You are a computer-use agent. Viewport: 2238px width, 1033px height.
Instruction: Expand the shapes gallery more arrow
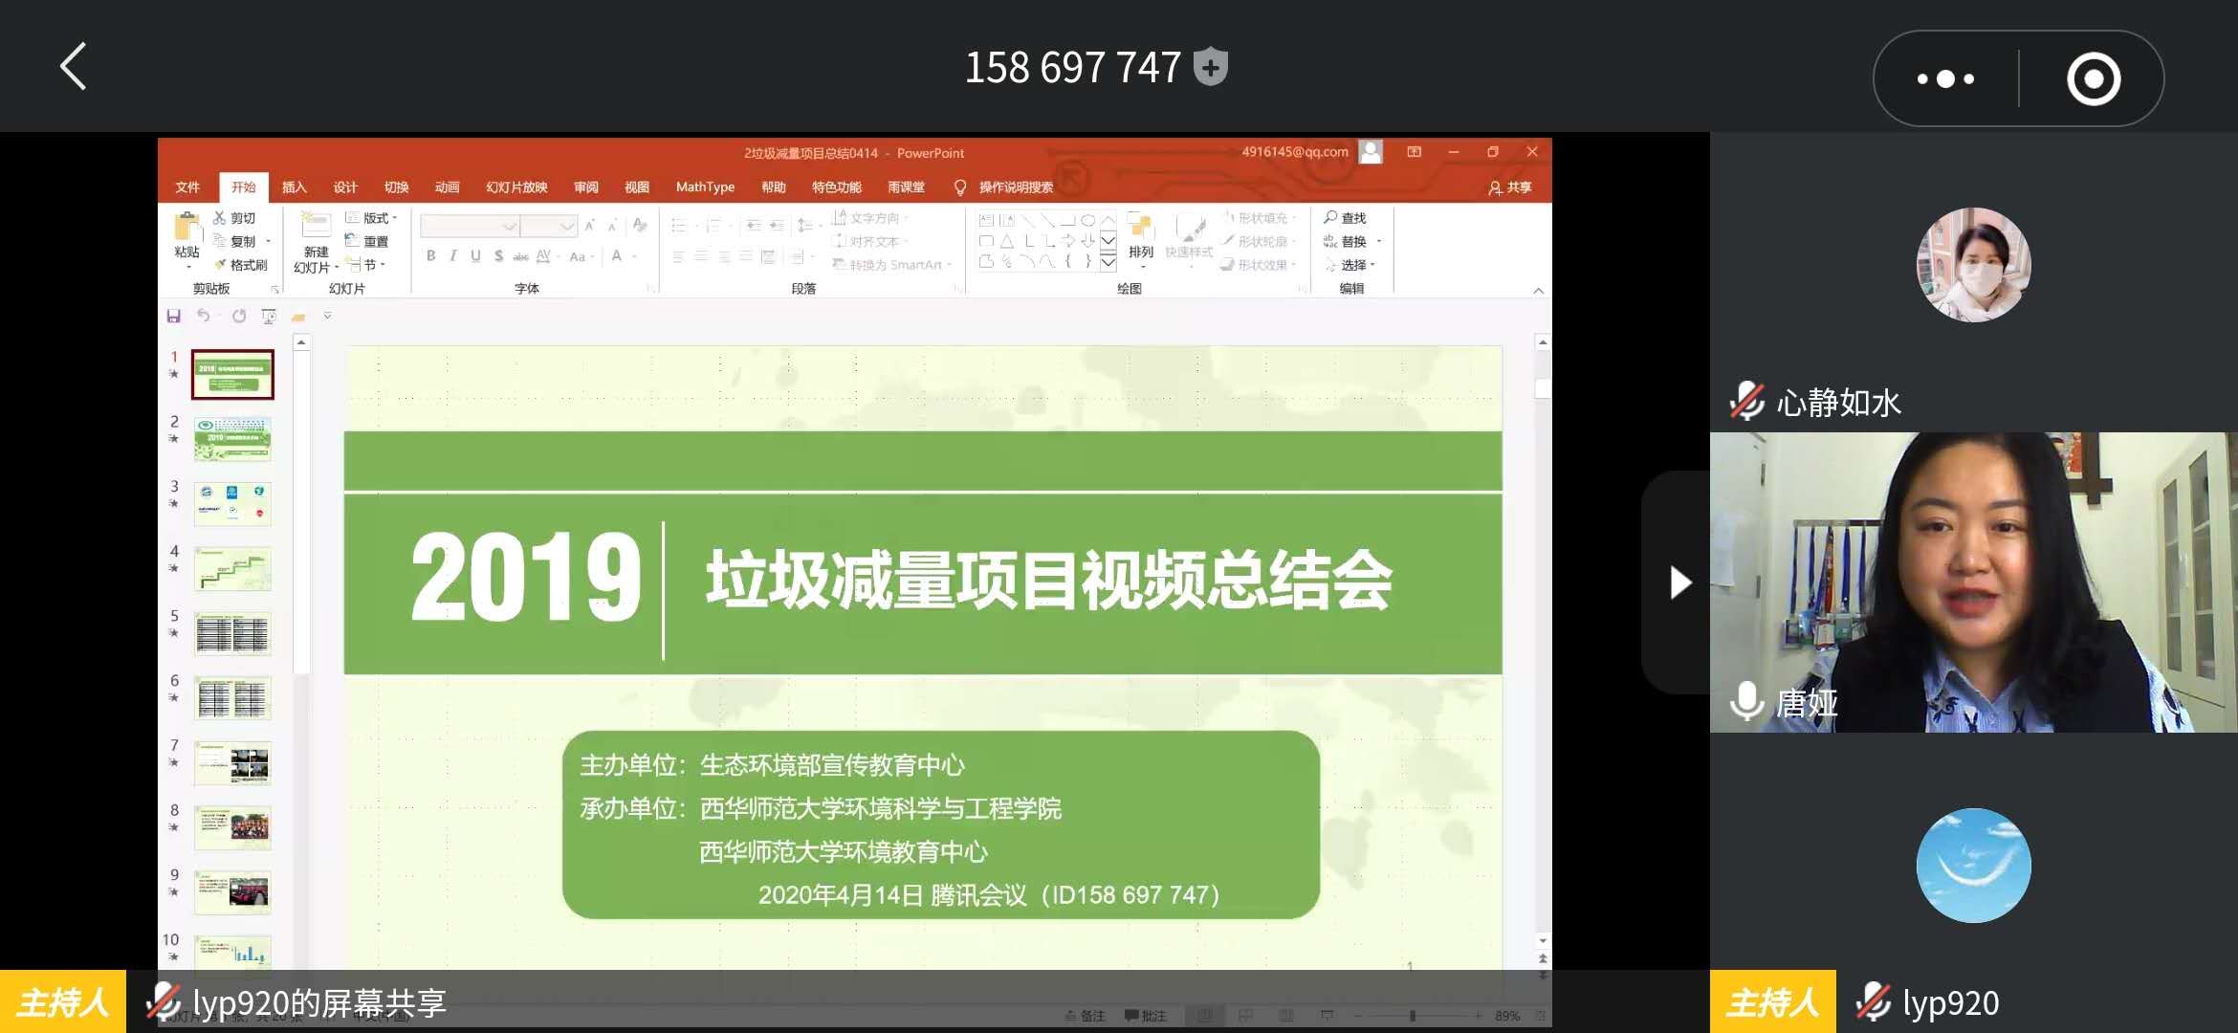click(x=1108, y=262)
